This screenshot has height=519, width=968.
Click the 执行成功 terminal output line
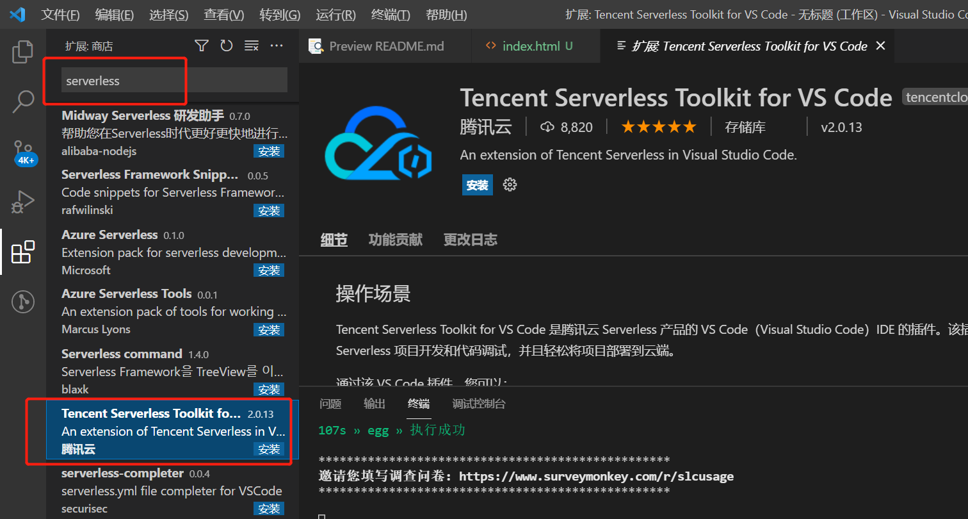(392, 430)
